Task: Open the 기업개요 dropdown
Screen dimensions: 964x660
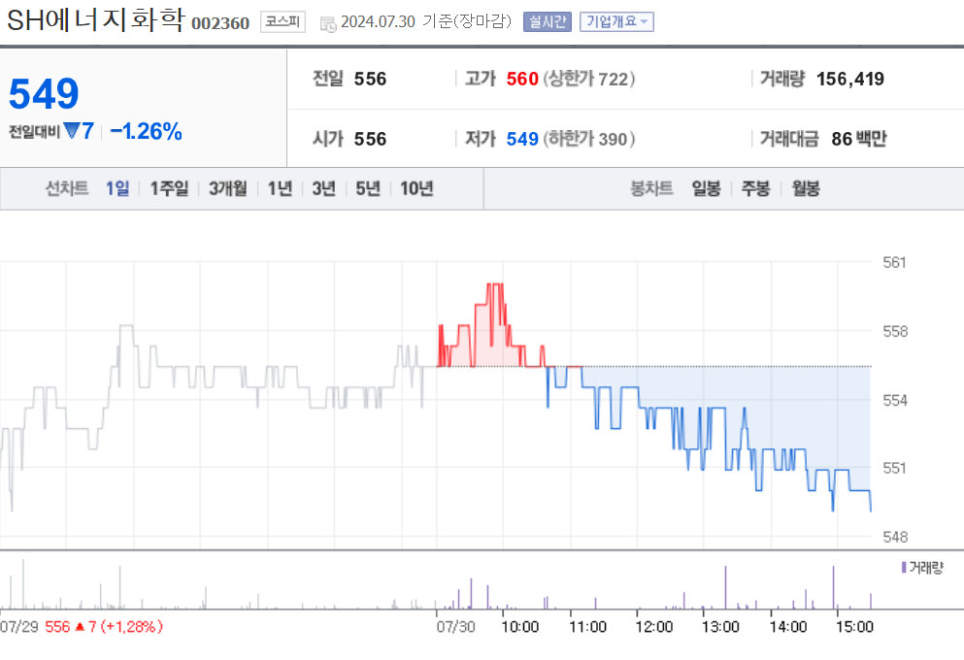Action: pos(616,21)
